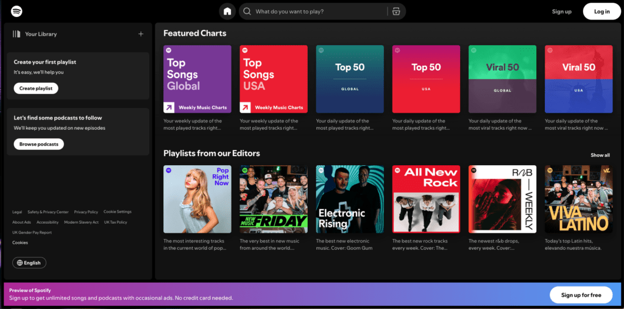Open the English language selector
This screenshot has height=309, width=624.
29,263
